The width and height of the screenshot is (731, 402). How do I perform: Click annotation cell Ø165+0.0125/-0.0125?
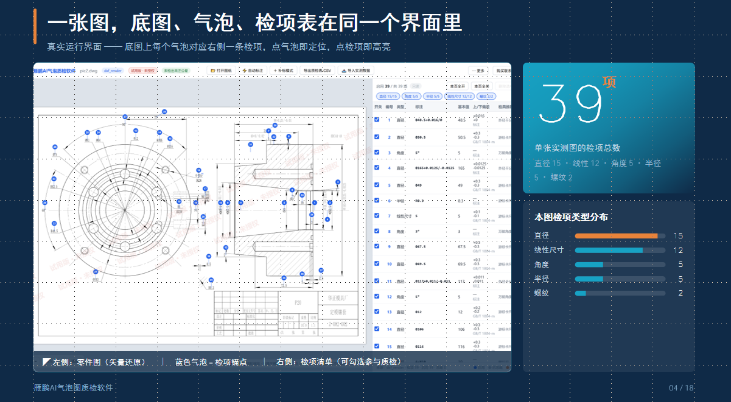[x=435, y=168]
